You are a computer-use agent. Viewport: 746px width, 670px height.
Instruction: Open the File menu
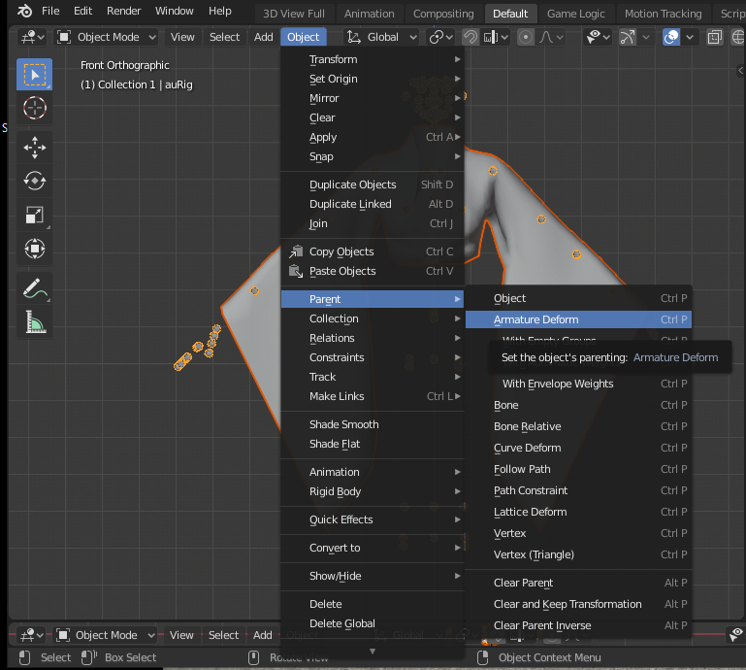click(50, 11)
